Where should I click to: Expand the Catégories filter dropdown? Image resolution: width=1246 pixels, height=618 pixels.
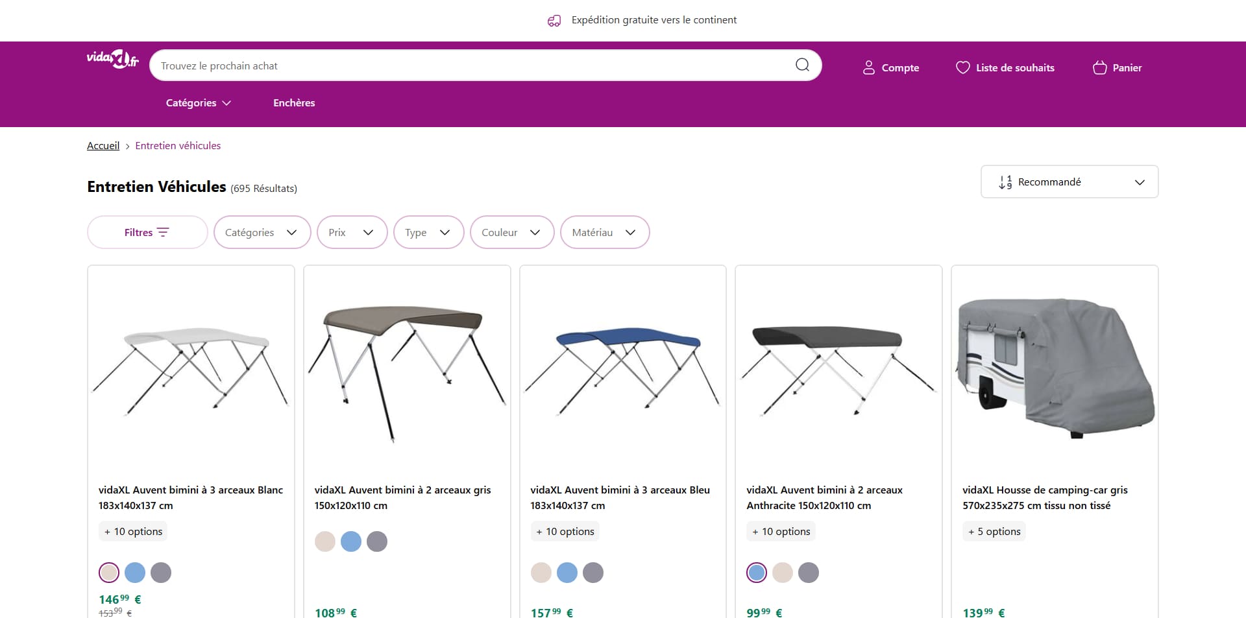[262, 232]
